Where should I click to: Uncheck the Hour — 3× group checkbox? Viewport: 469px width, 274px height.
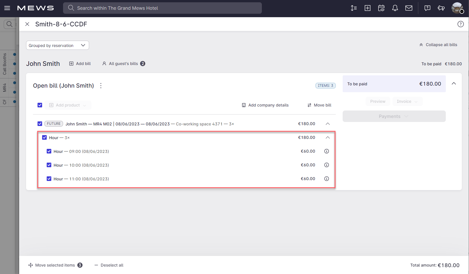[x=44, y=137]
